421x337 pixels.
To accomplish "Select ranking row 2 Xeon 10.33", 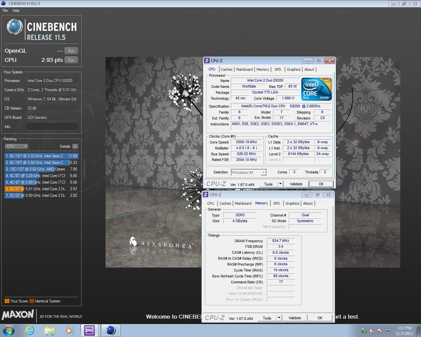I will pyautogui.click(x=41, y=163).
